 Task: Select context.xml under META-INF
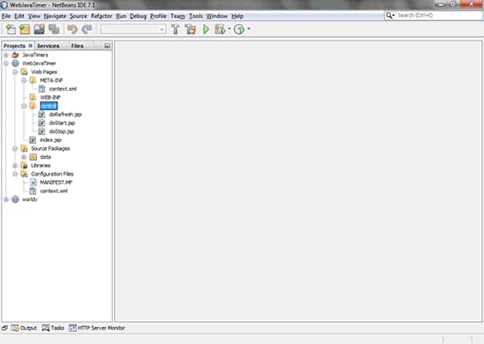[63, 89]
